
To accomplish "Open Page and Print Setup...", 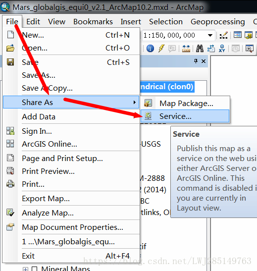I will tap(71, 158).
